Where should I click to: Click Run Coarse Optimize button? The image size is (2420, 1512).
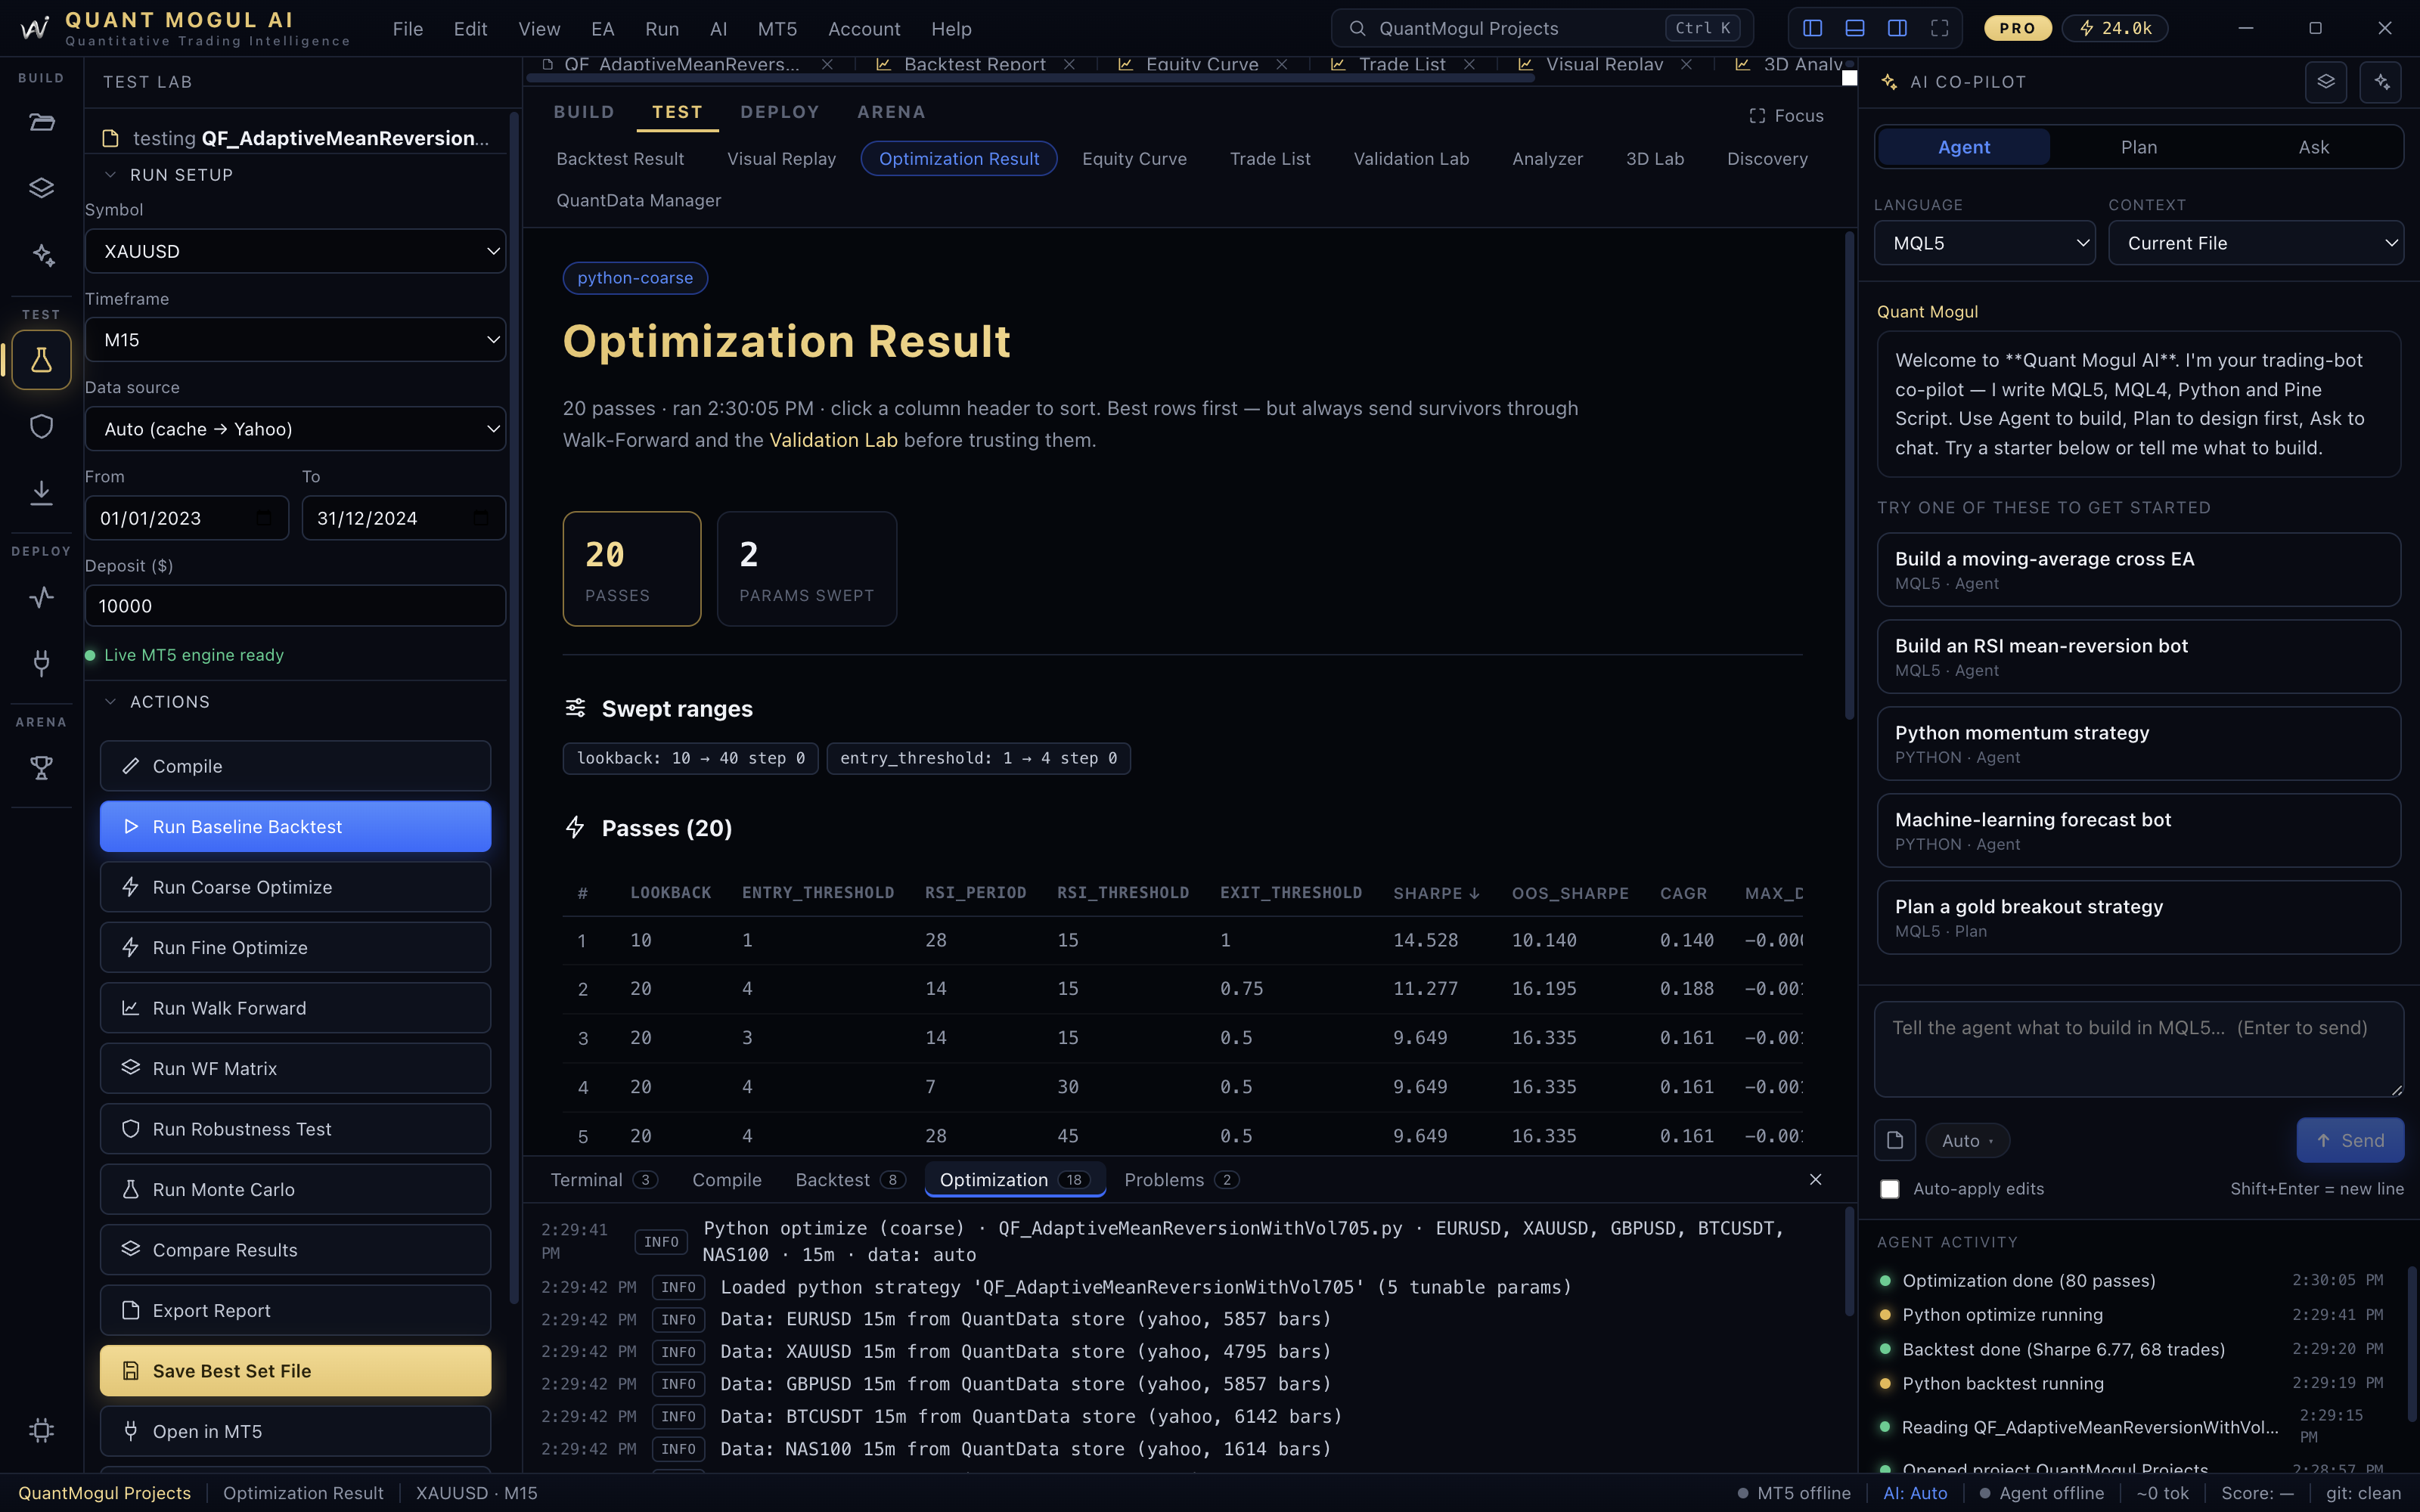[x=295, y=887]
